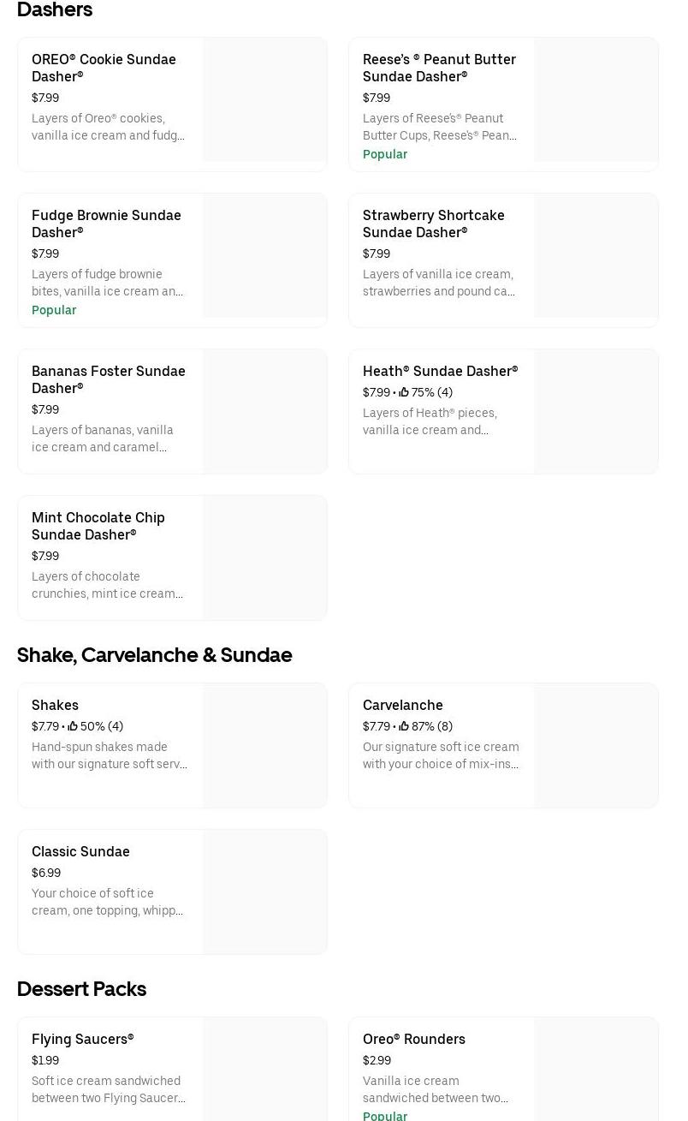Open the Flying Saucers dessert pack item
The image size is (688, 1121).
(x=83, y=1039)
